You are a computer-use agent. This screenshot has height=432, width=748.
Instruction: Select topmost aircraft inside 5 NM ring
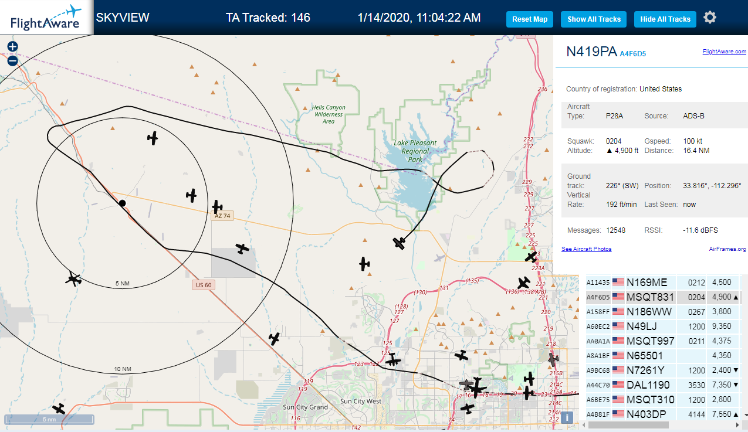click(x=153, y=138)
